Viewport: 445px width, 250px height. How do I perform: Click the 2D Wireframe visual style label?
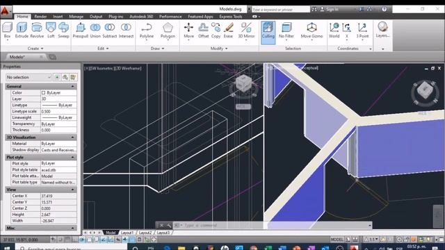pyautogui.click(x=128, y=68)
